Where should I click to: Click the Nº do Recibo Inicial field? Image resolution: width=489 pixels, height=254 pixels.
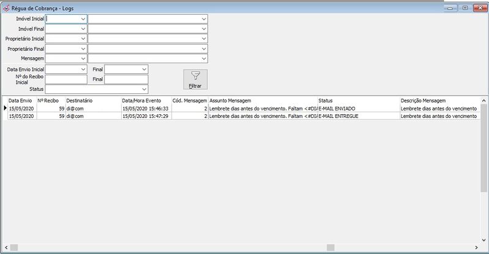tap(67, 79)
